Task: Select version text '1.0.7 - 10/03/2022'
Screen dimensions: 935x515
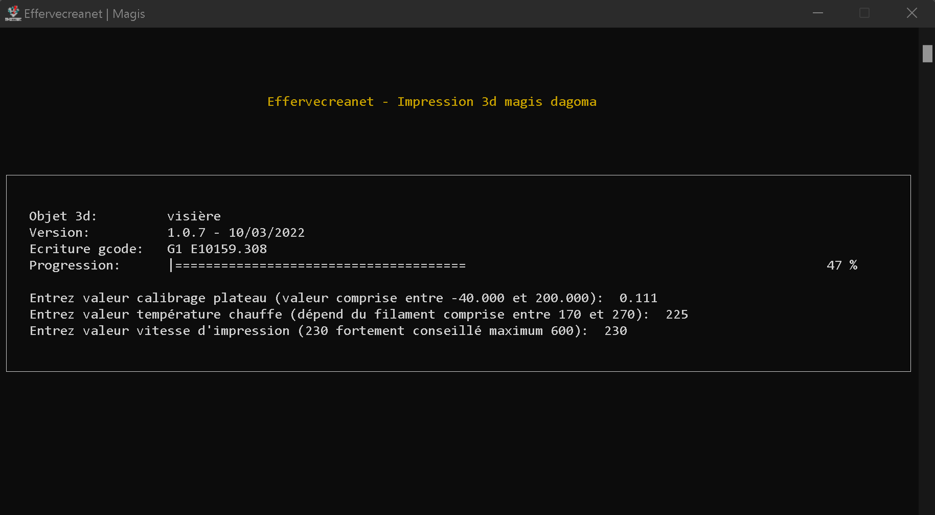Action: [x=236, y=233]
